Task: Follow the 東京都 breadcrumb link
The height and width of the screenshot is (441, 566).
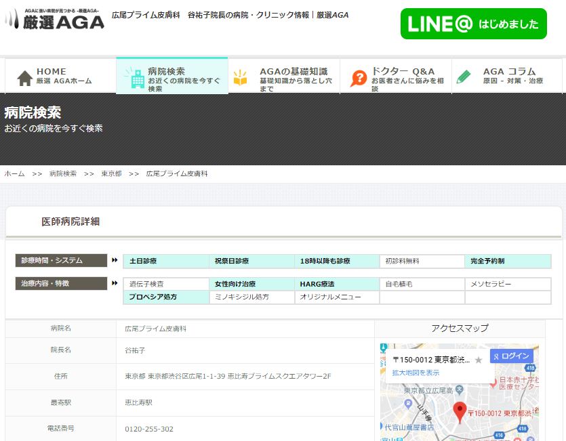Action: point(111,173)
